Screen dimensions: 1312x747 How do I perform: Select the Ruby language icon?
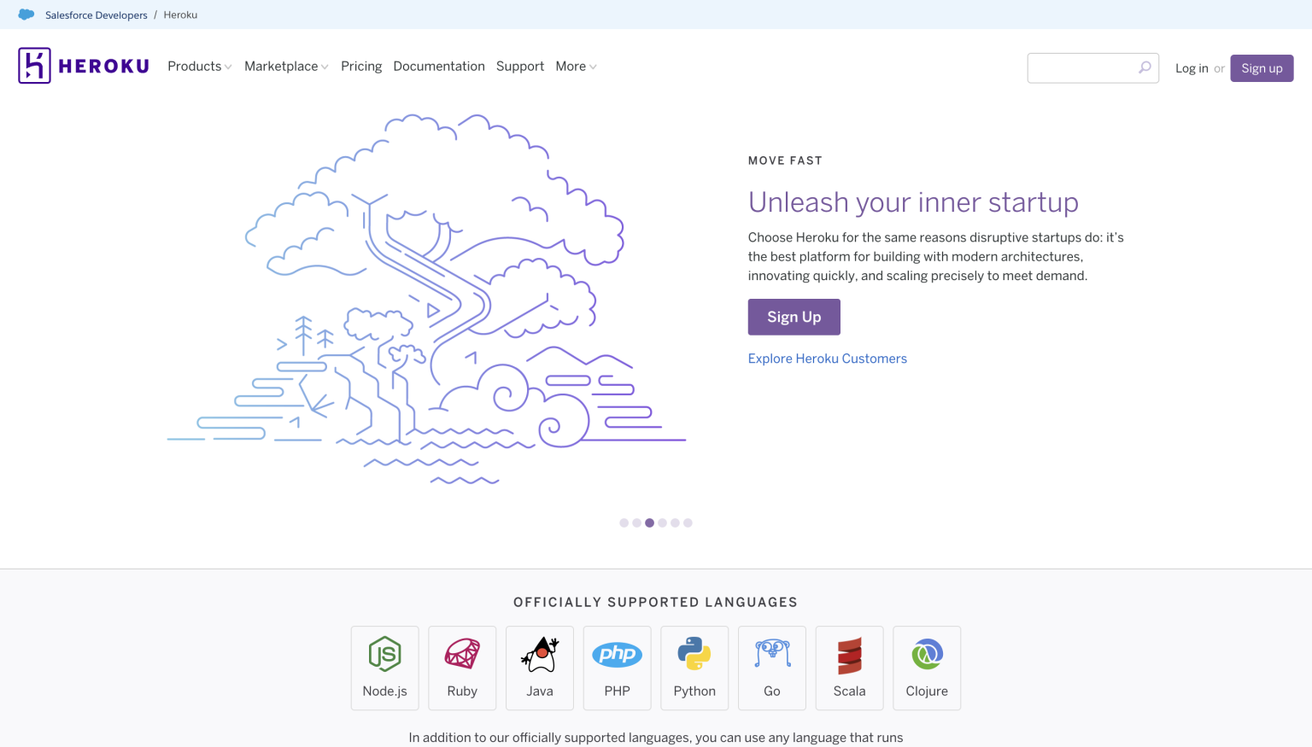pyautogui.click(x=462, y=654)
